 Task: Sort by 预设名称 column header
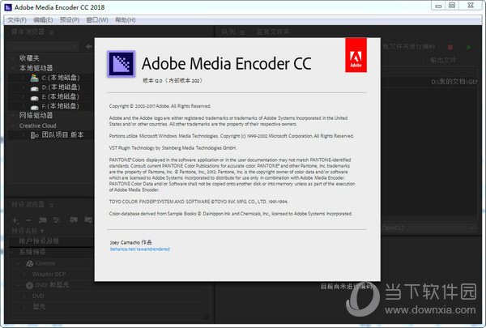point(24,231)
